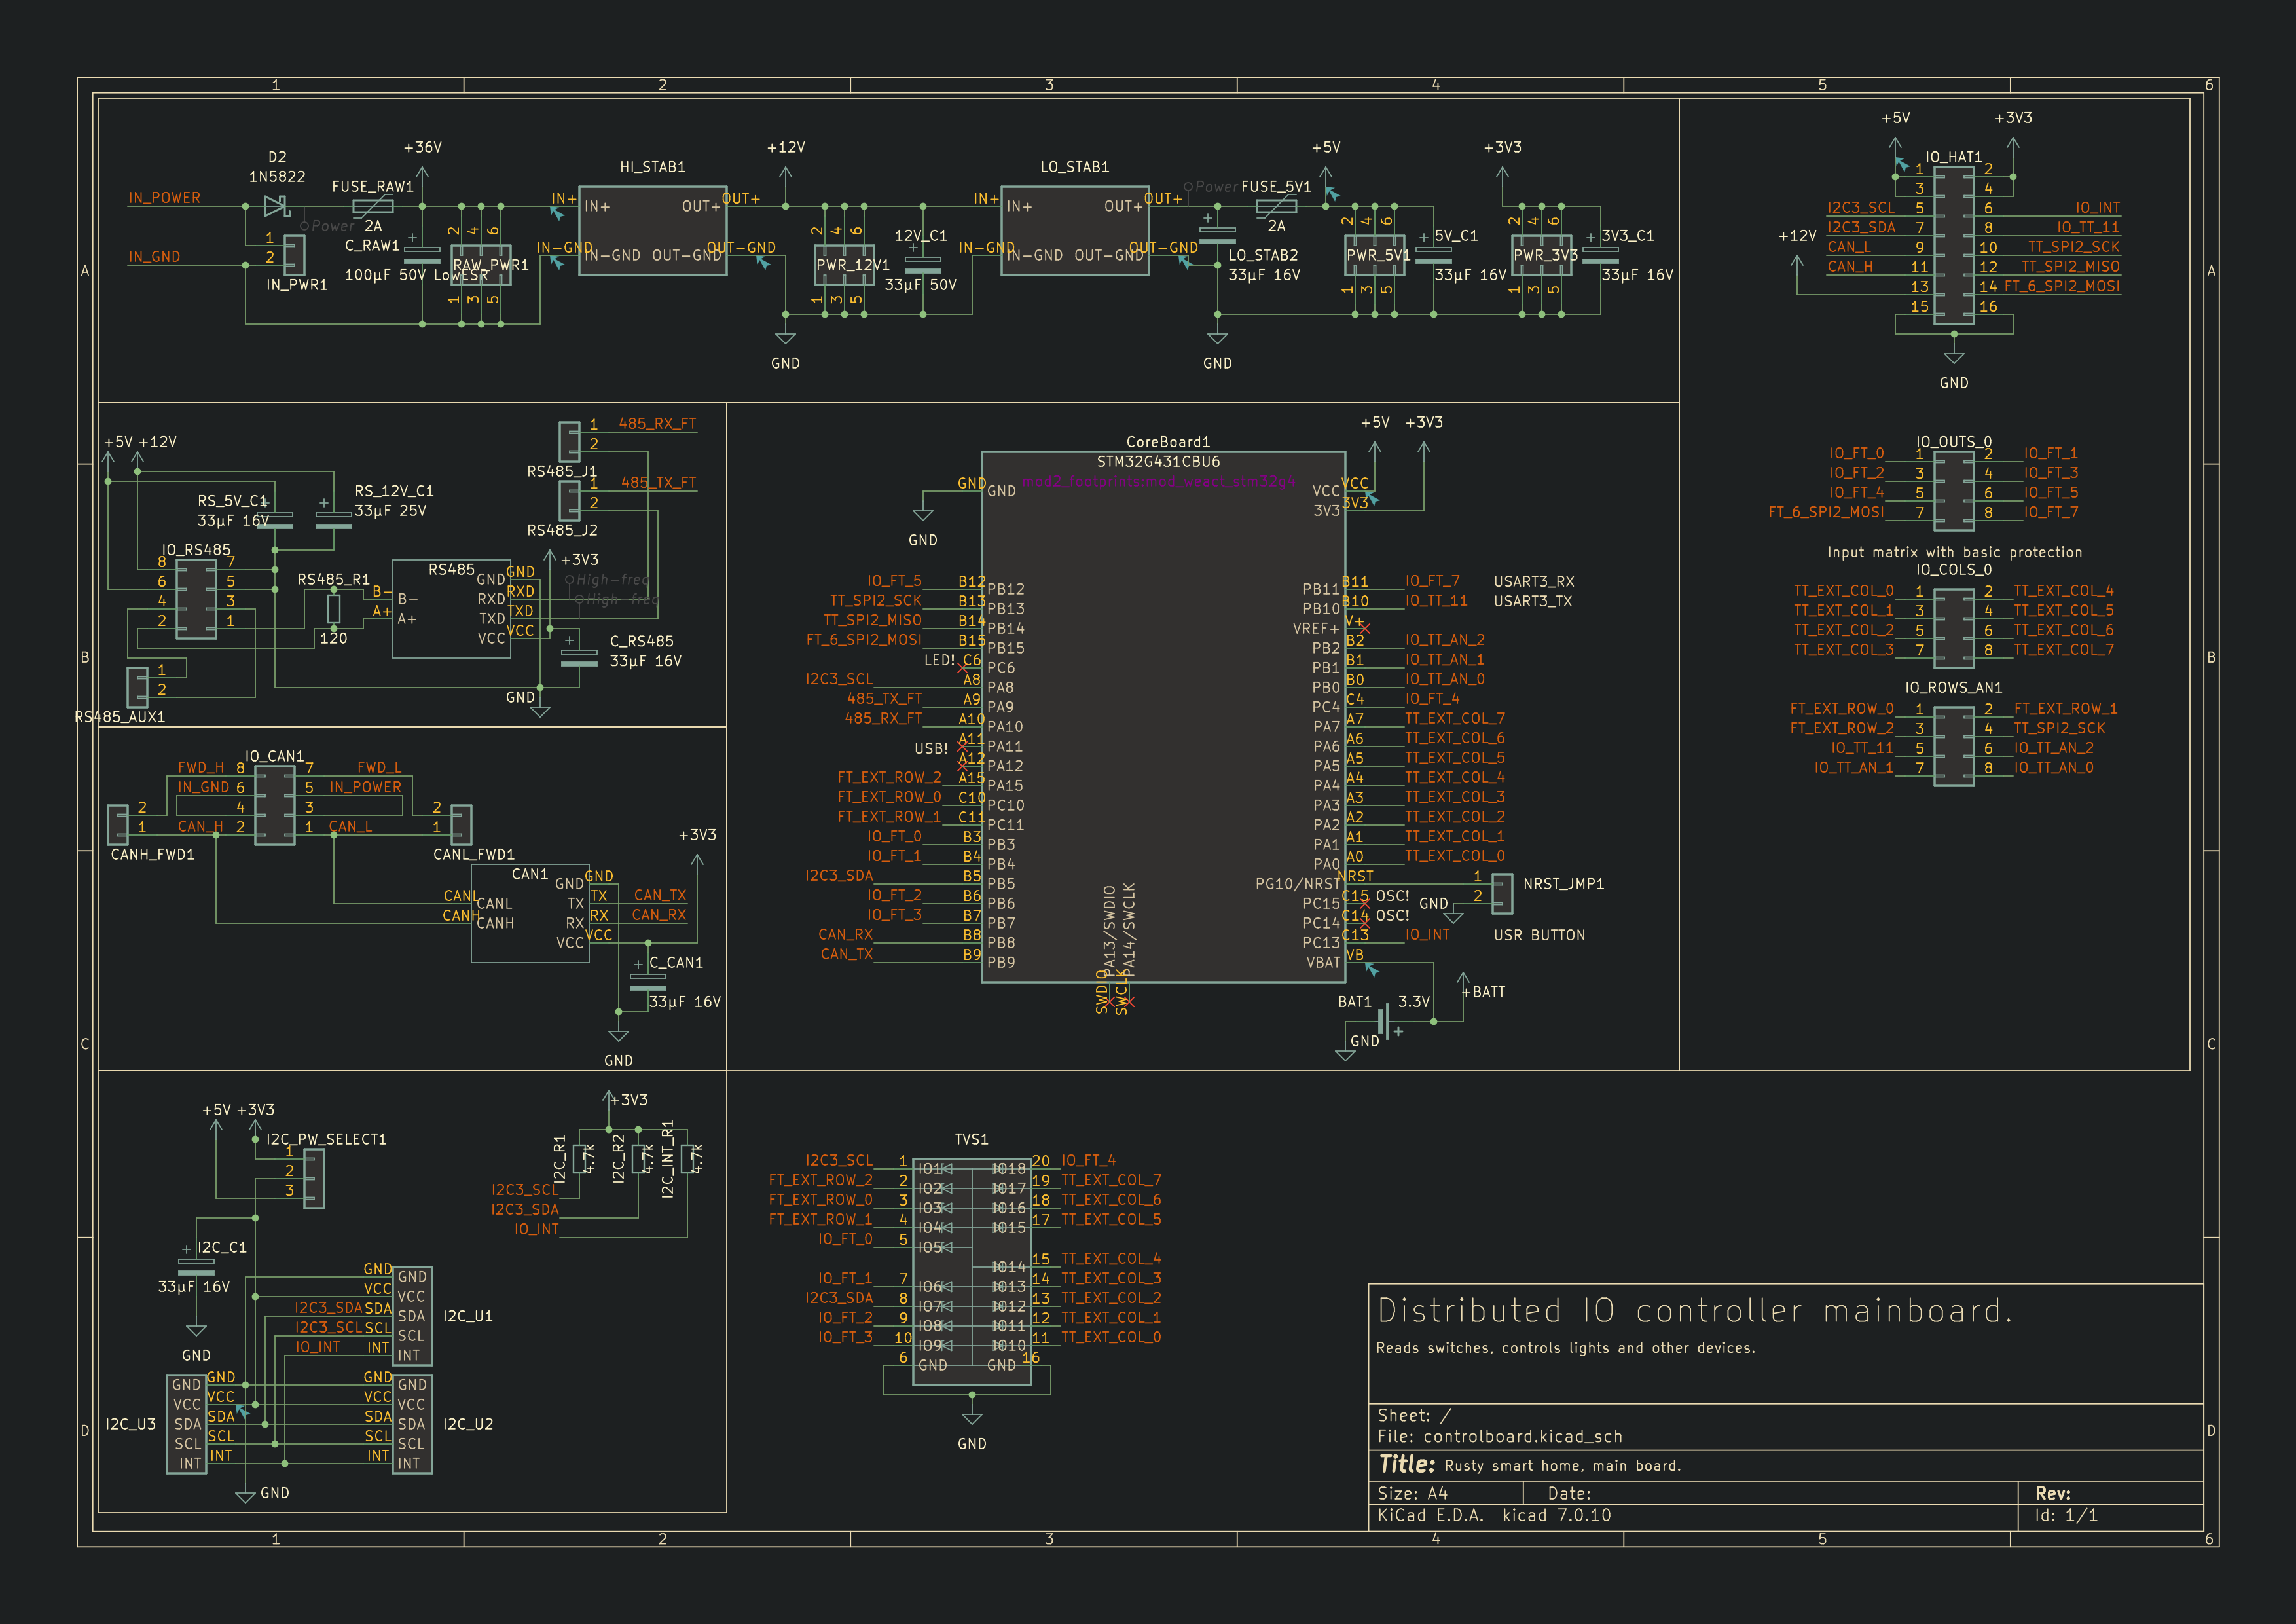Select the NRST_JMP1 jumper symbol

point(1502,893)
